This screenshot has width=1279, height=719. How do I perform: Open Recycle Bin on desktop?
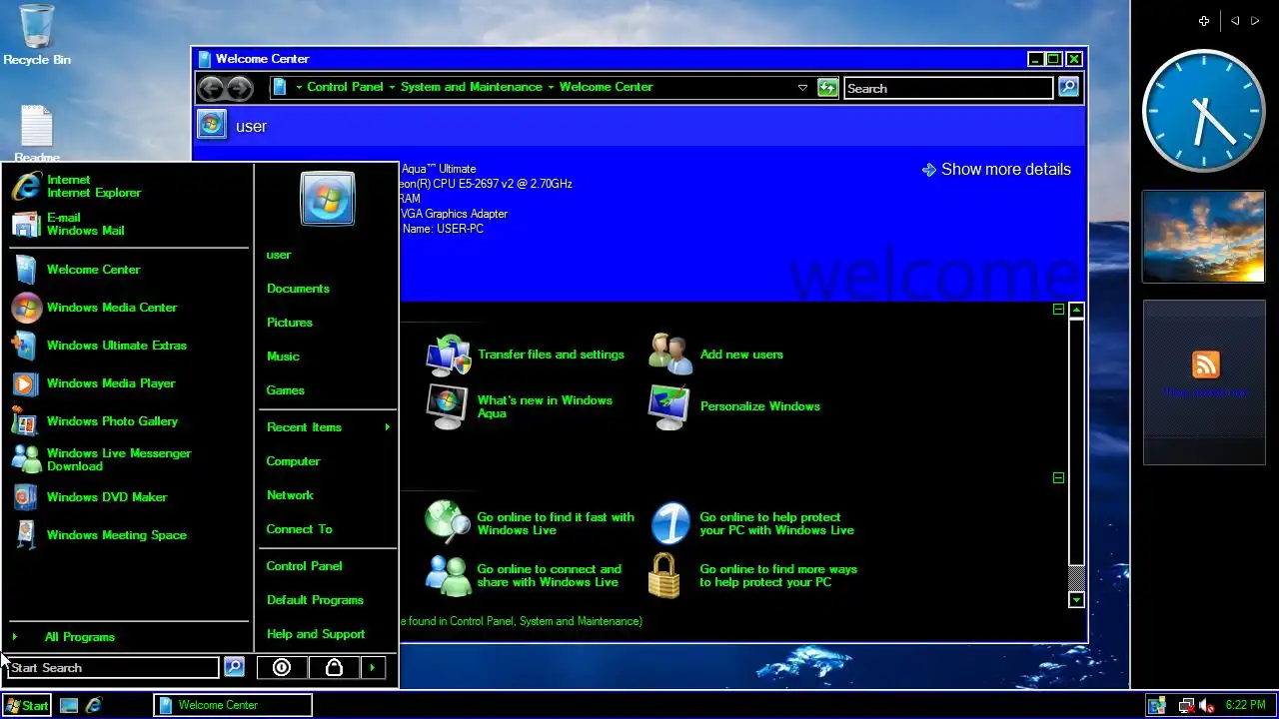click(x=37, y=35)
